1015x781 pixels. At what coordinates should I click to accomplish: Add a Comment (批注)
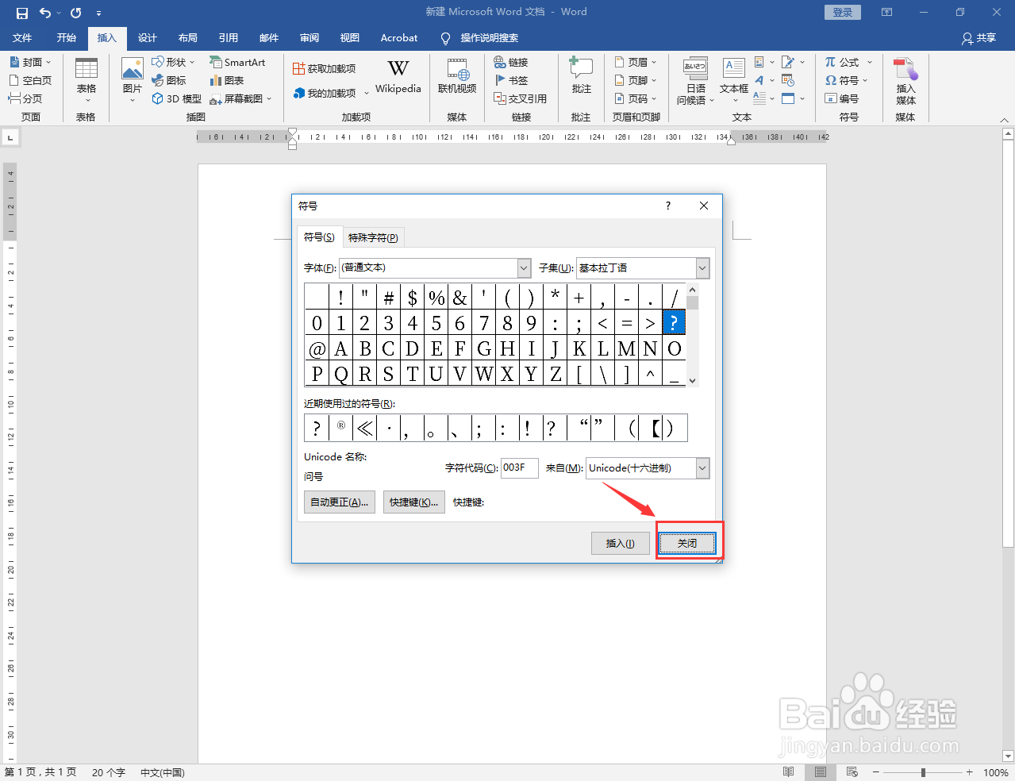581,77
